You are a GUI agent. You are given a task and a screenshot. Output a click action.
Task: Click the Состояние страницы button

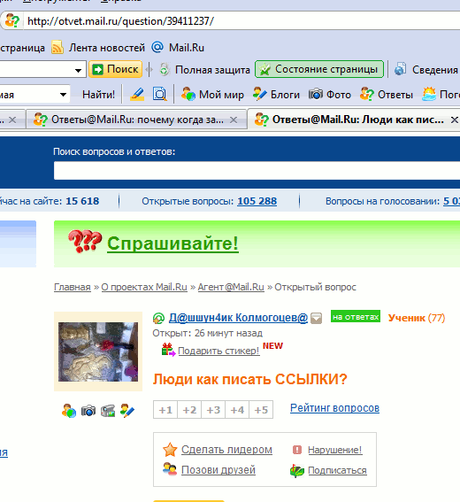click(319, 69)
